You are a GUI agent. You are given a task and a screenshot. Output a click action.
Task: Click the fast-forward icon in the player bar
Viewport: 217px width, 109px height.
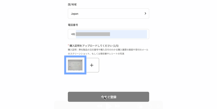pyautogui.click(x=118, y=106)
